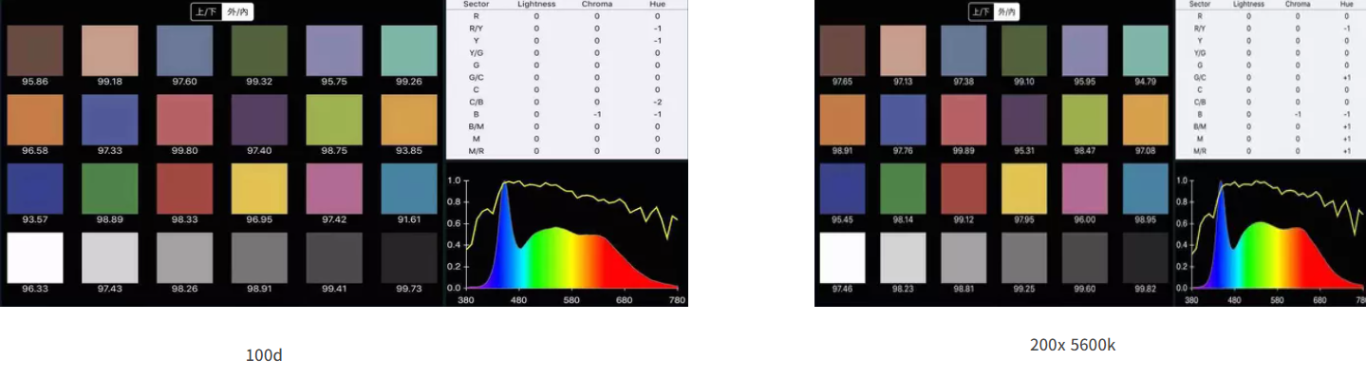This screenshot has height=379, width=1366.
Task: Click the Chroma column header in the 200x table
Action: (x=1298, y=5)
